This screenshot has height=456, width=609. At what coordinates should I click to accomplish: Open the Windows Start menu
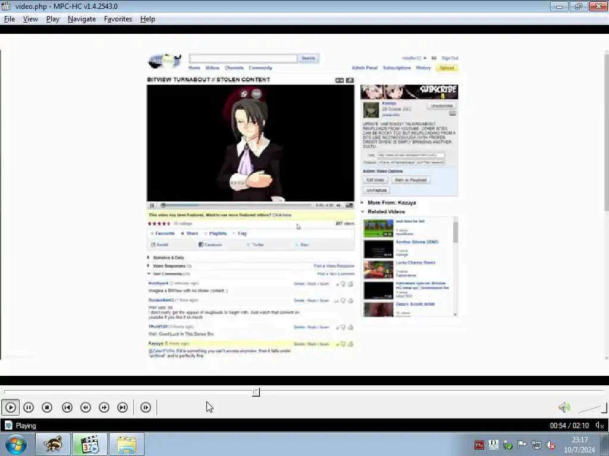(16, 444)
